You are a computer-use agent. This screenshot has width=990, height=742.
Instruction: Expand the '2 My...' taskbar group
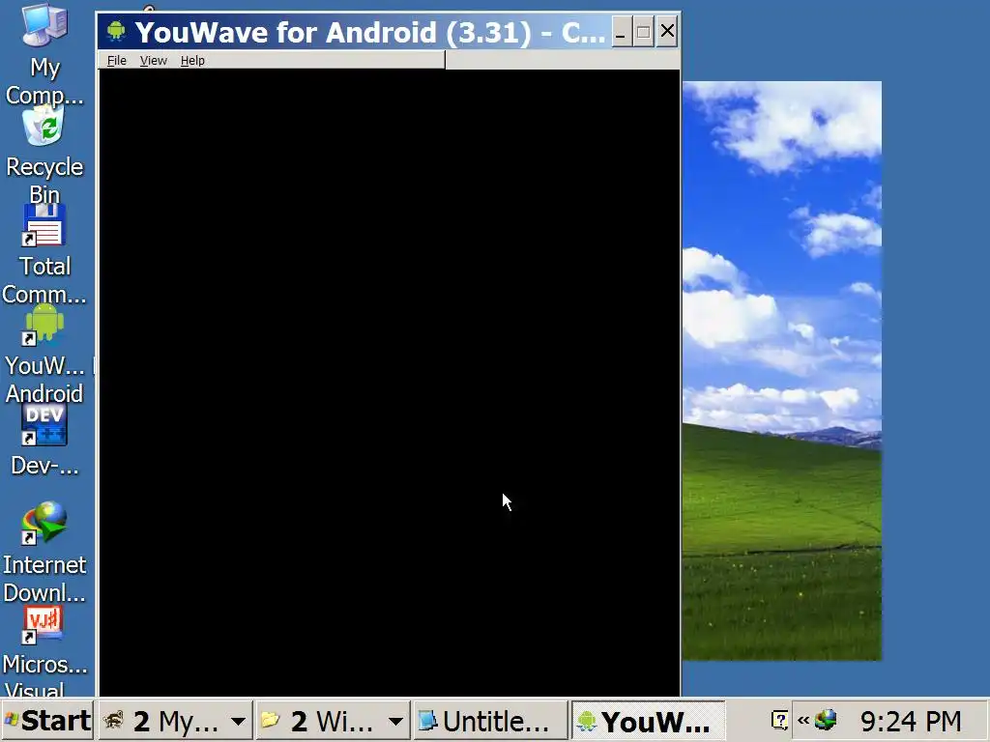tap(176, 721)
